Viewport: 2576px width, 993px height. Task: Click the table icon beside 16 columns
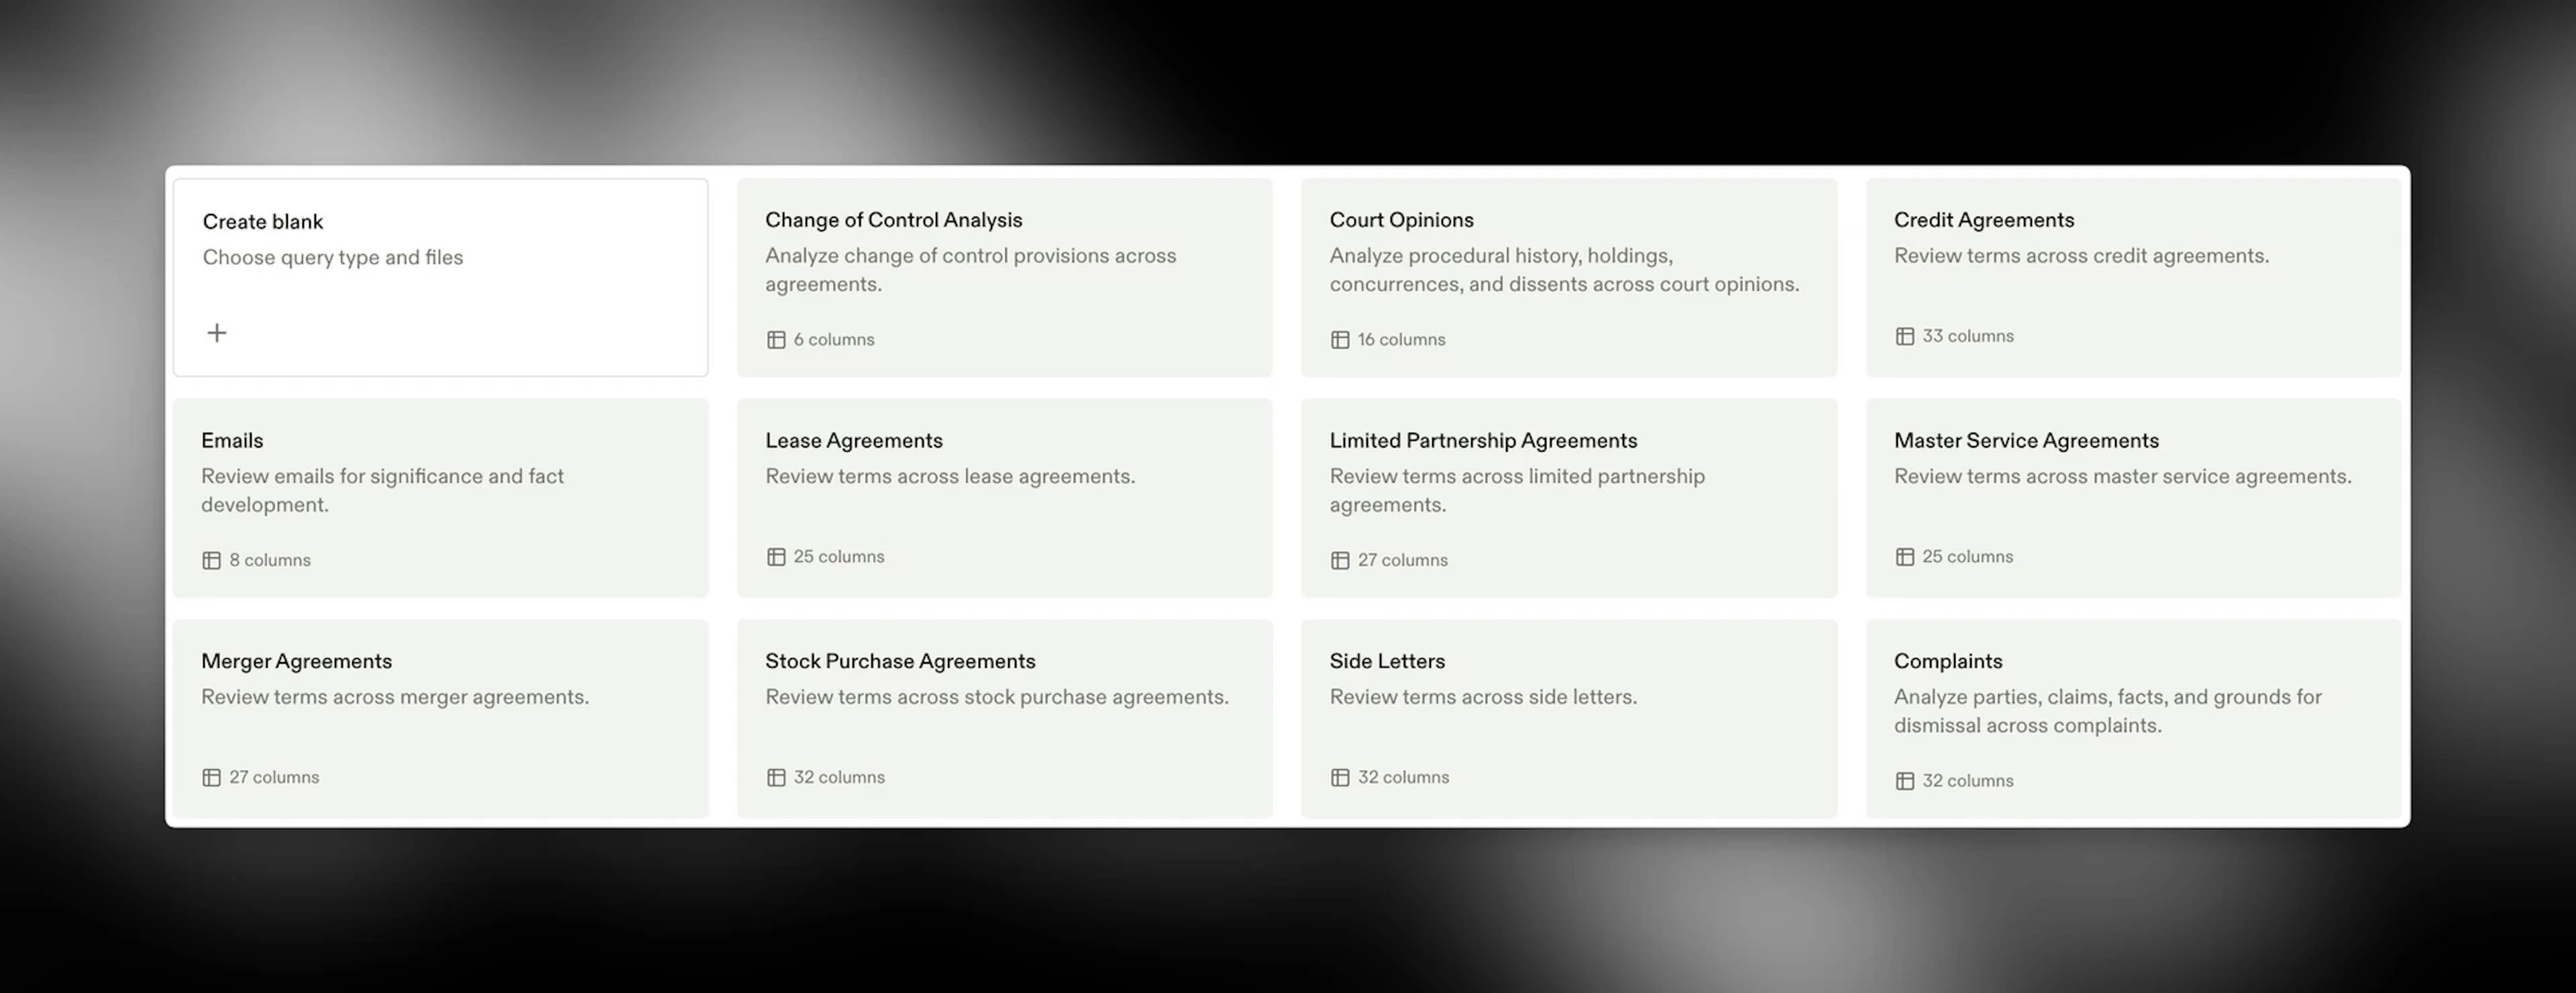tap(1340, 340)
